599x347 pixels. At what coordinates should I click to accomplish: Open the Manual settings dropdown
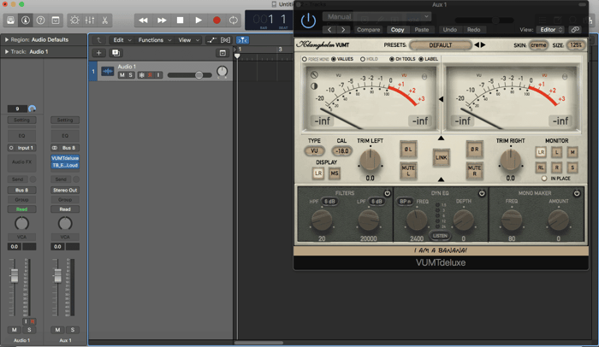(377, 16)
